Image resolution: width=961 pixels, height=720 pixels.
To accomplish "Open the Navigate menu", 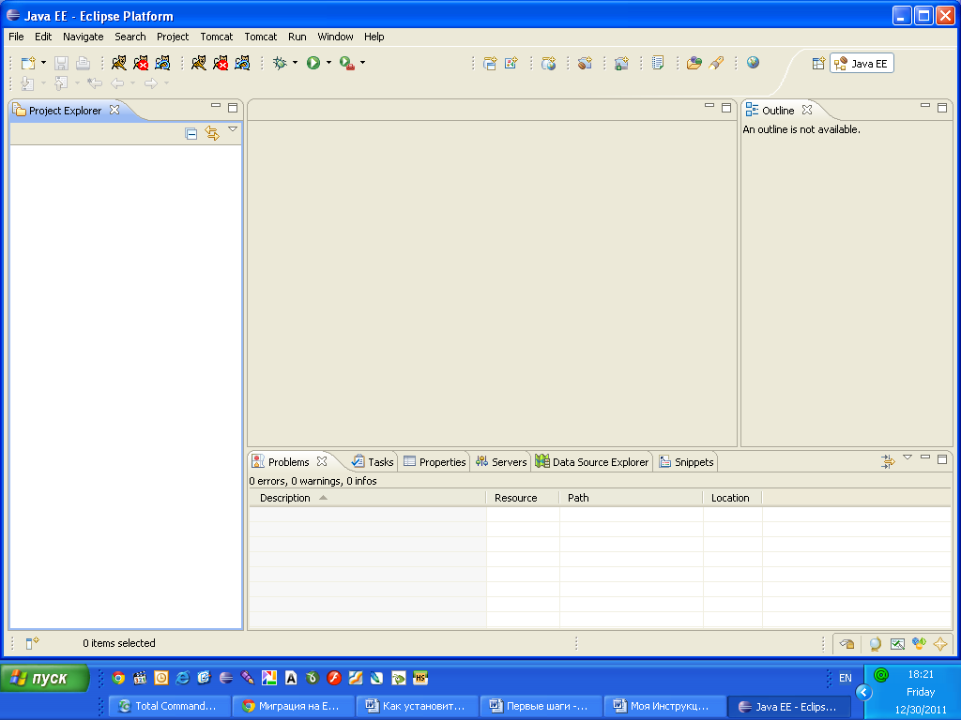I will [84, 37].
